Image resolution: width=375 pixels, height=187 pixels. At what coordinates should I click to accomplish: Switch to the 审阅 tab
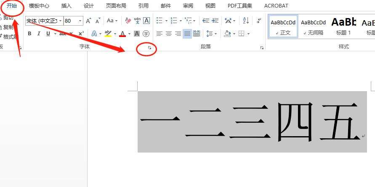(188, 6)
